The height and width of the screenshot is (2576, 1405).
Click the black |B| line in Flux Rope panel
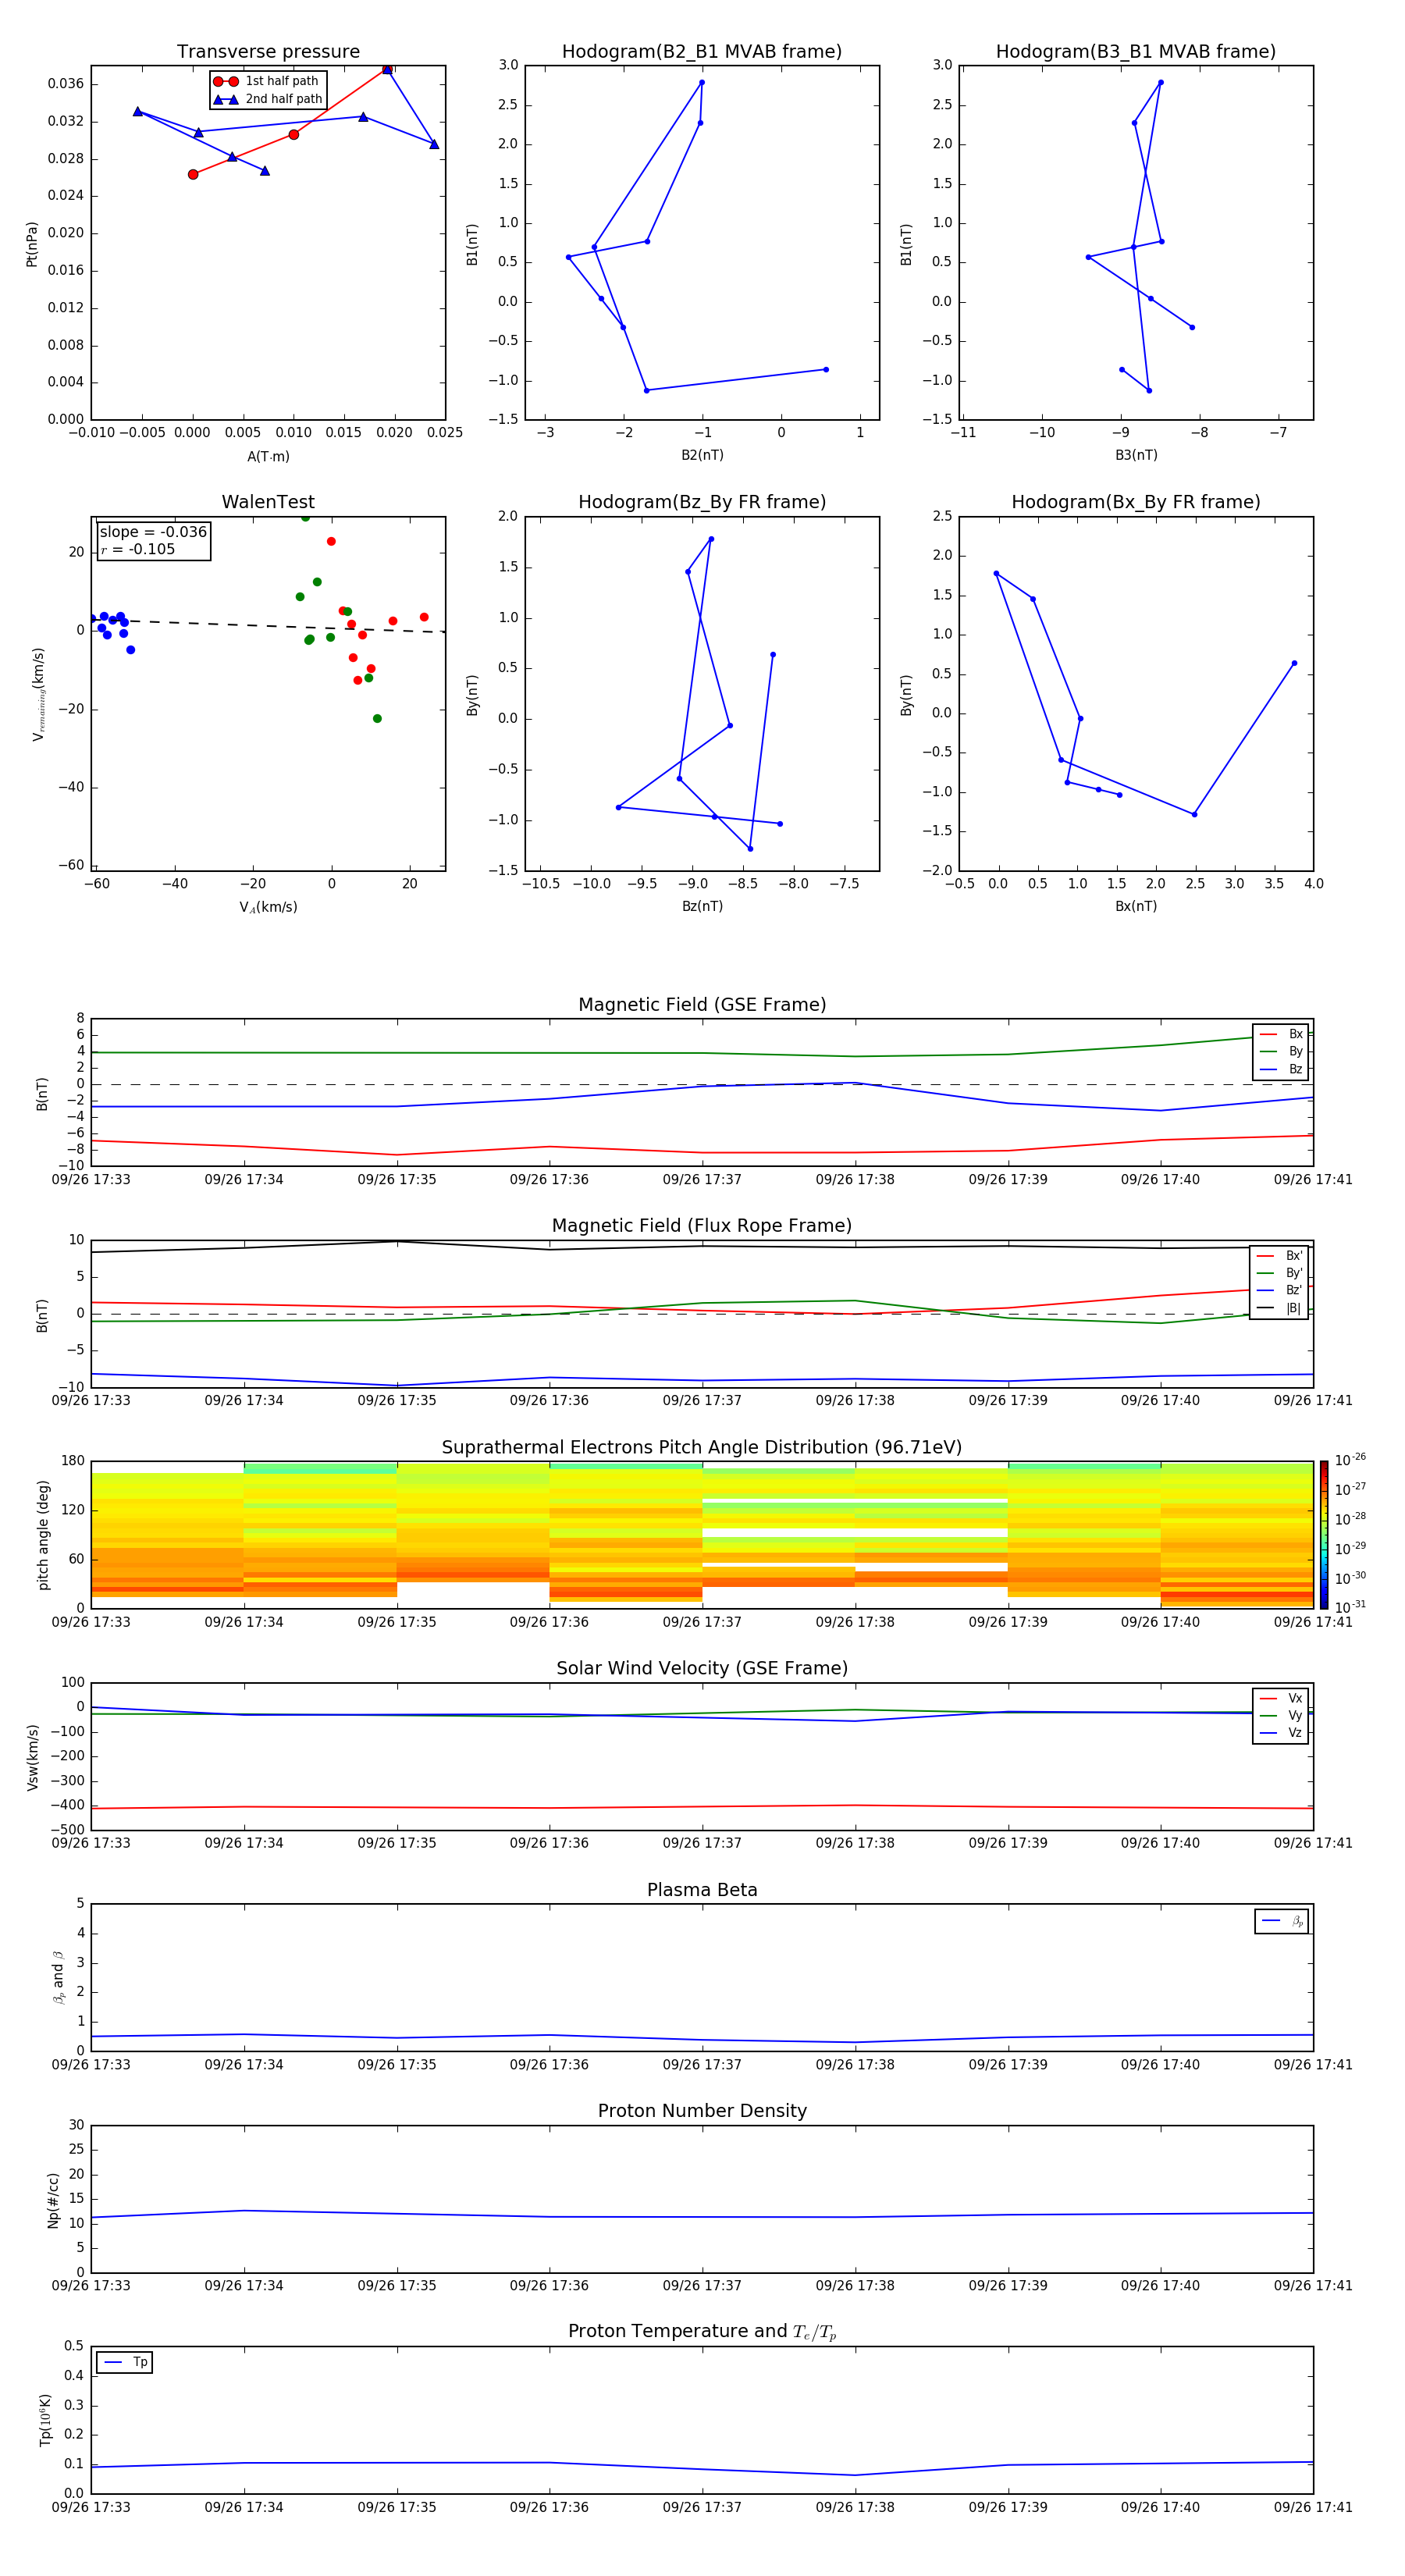[702, 1245]
